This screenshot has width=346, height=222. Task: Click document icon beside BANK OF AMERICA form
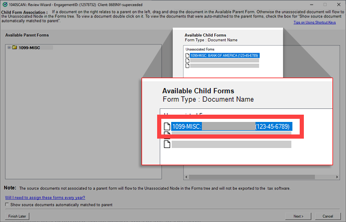coord(187,55)
